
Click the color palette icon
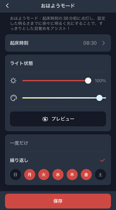coord(14,98)
